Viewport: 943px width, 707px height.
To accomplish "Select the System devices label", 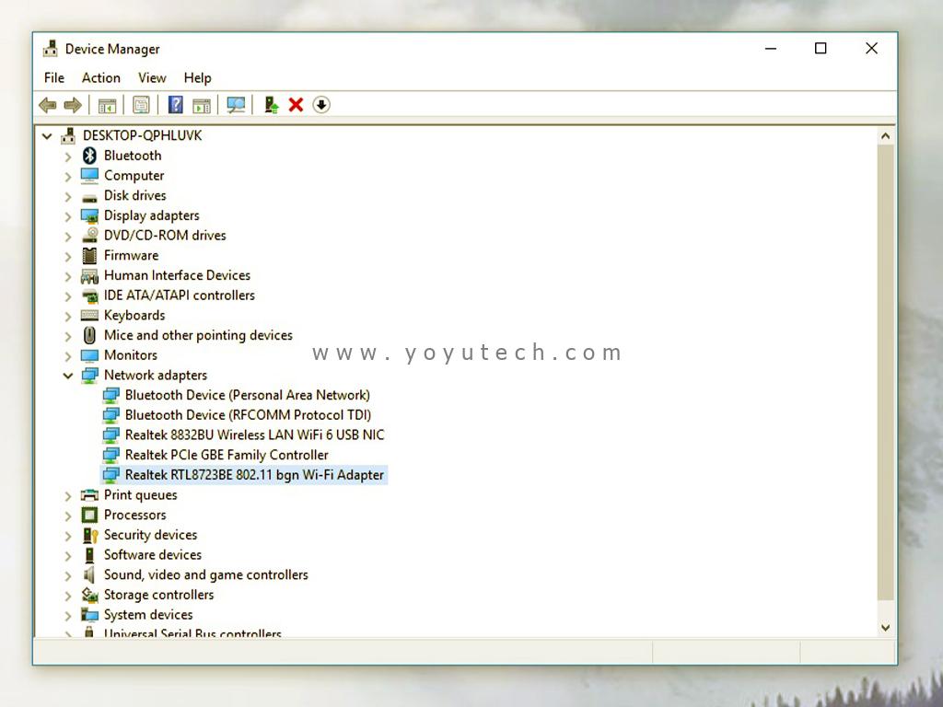I will coord(148,614).
